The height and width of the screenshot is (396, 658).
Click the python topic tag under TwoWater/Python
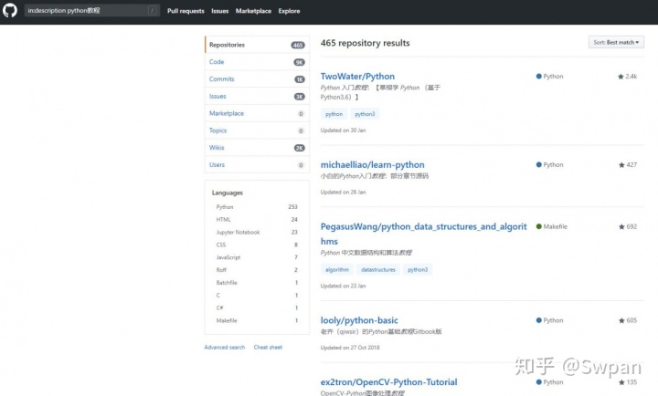coord(334,114)
